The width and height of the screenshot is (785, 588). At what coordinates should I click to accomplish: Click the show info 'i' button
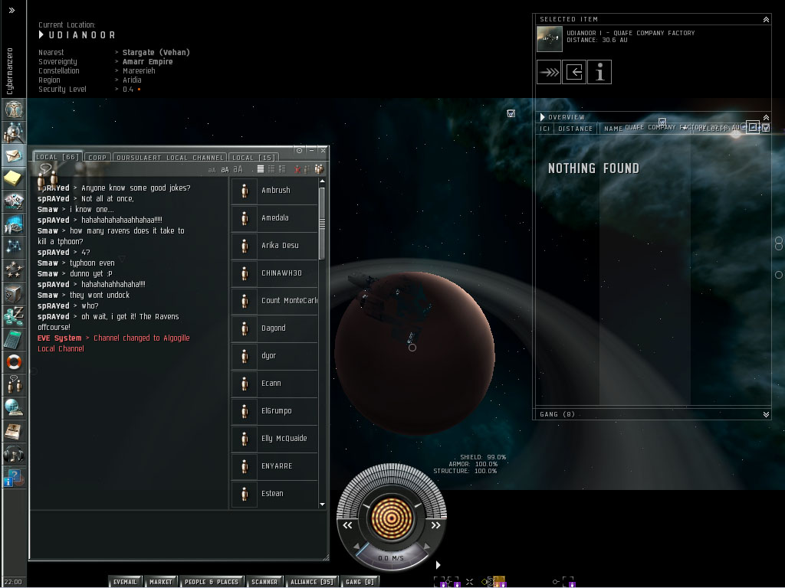(x=599, y=72)
